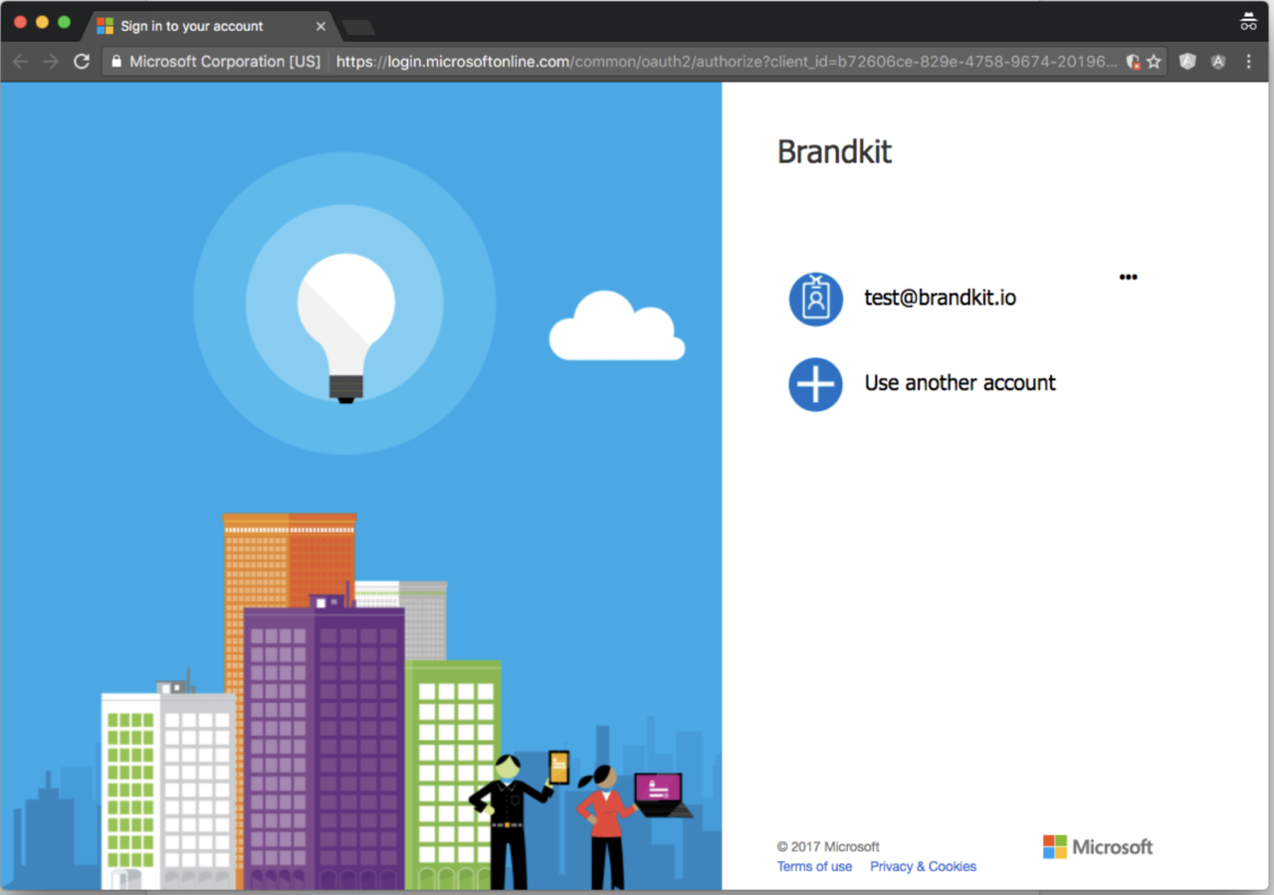
Task: Go forward with the browser arrow
Action: tap(51, 62)
